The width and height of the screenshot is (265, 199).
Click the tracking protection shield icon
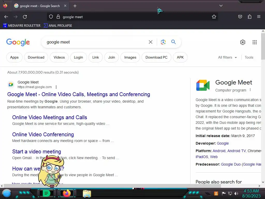point(51,17)
